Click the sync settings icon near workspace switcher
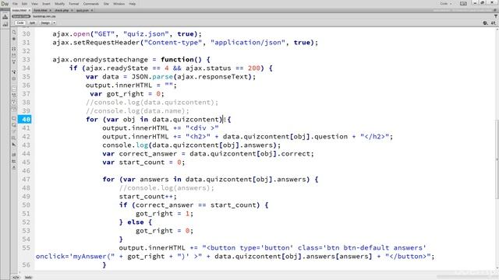Image resolution: width=499 pixels, height=280 pixels. click(x=463, y=3)
